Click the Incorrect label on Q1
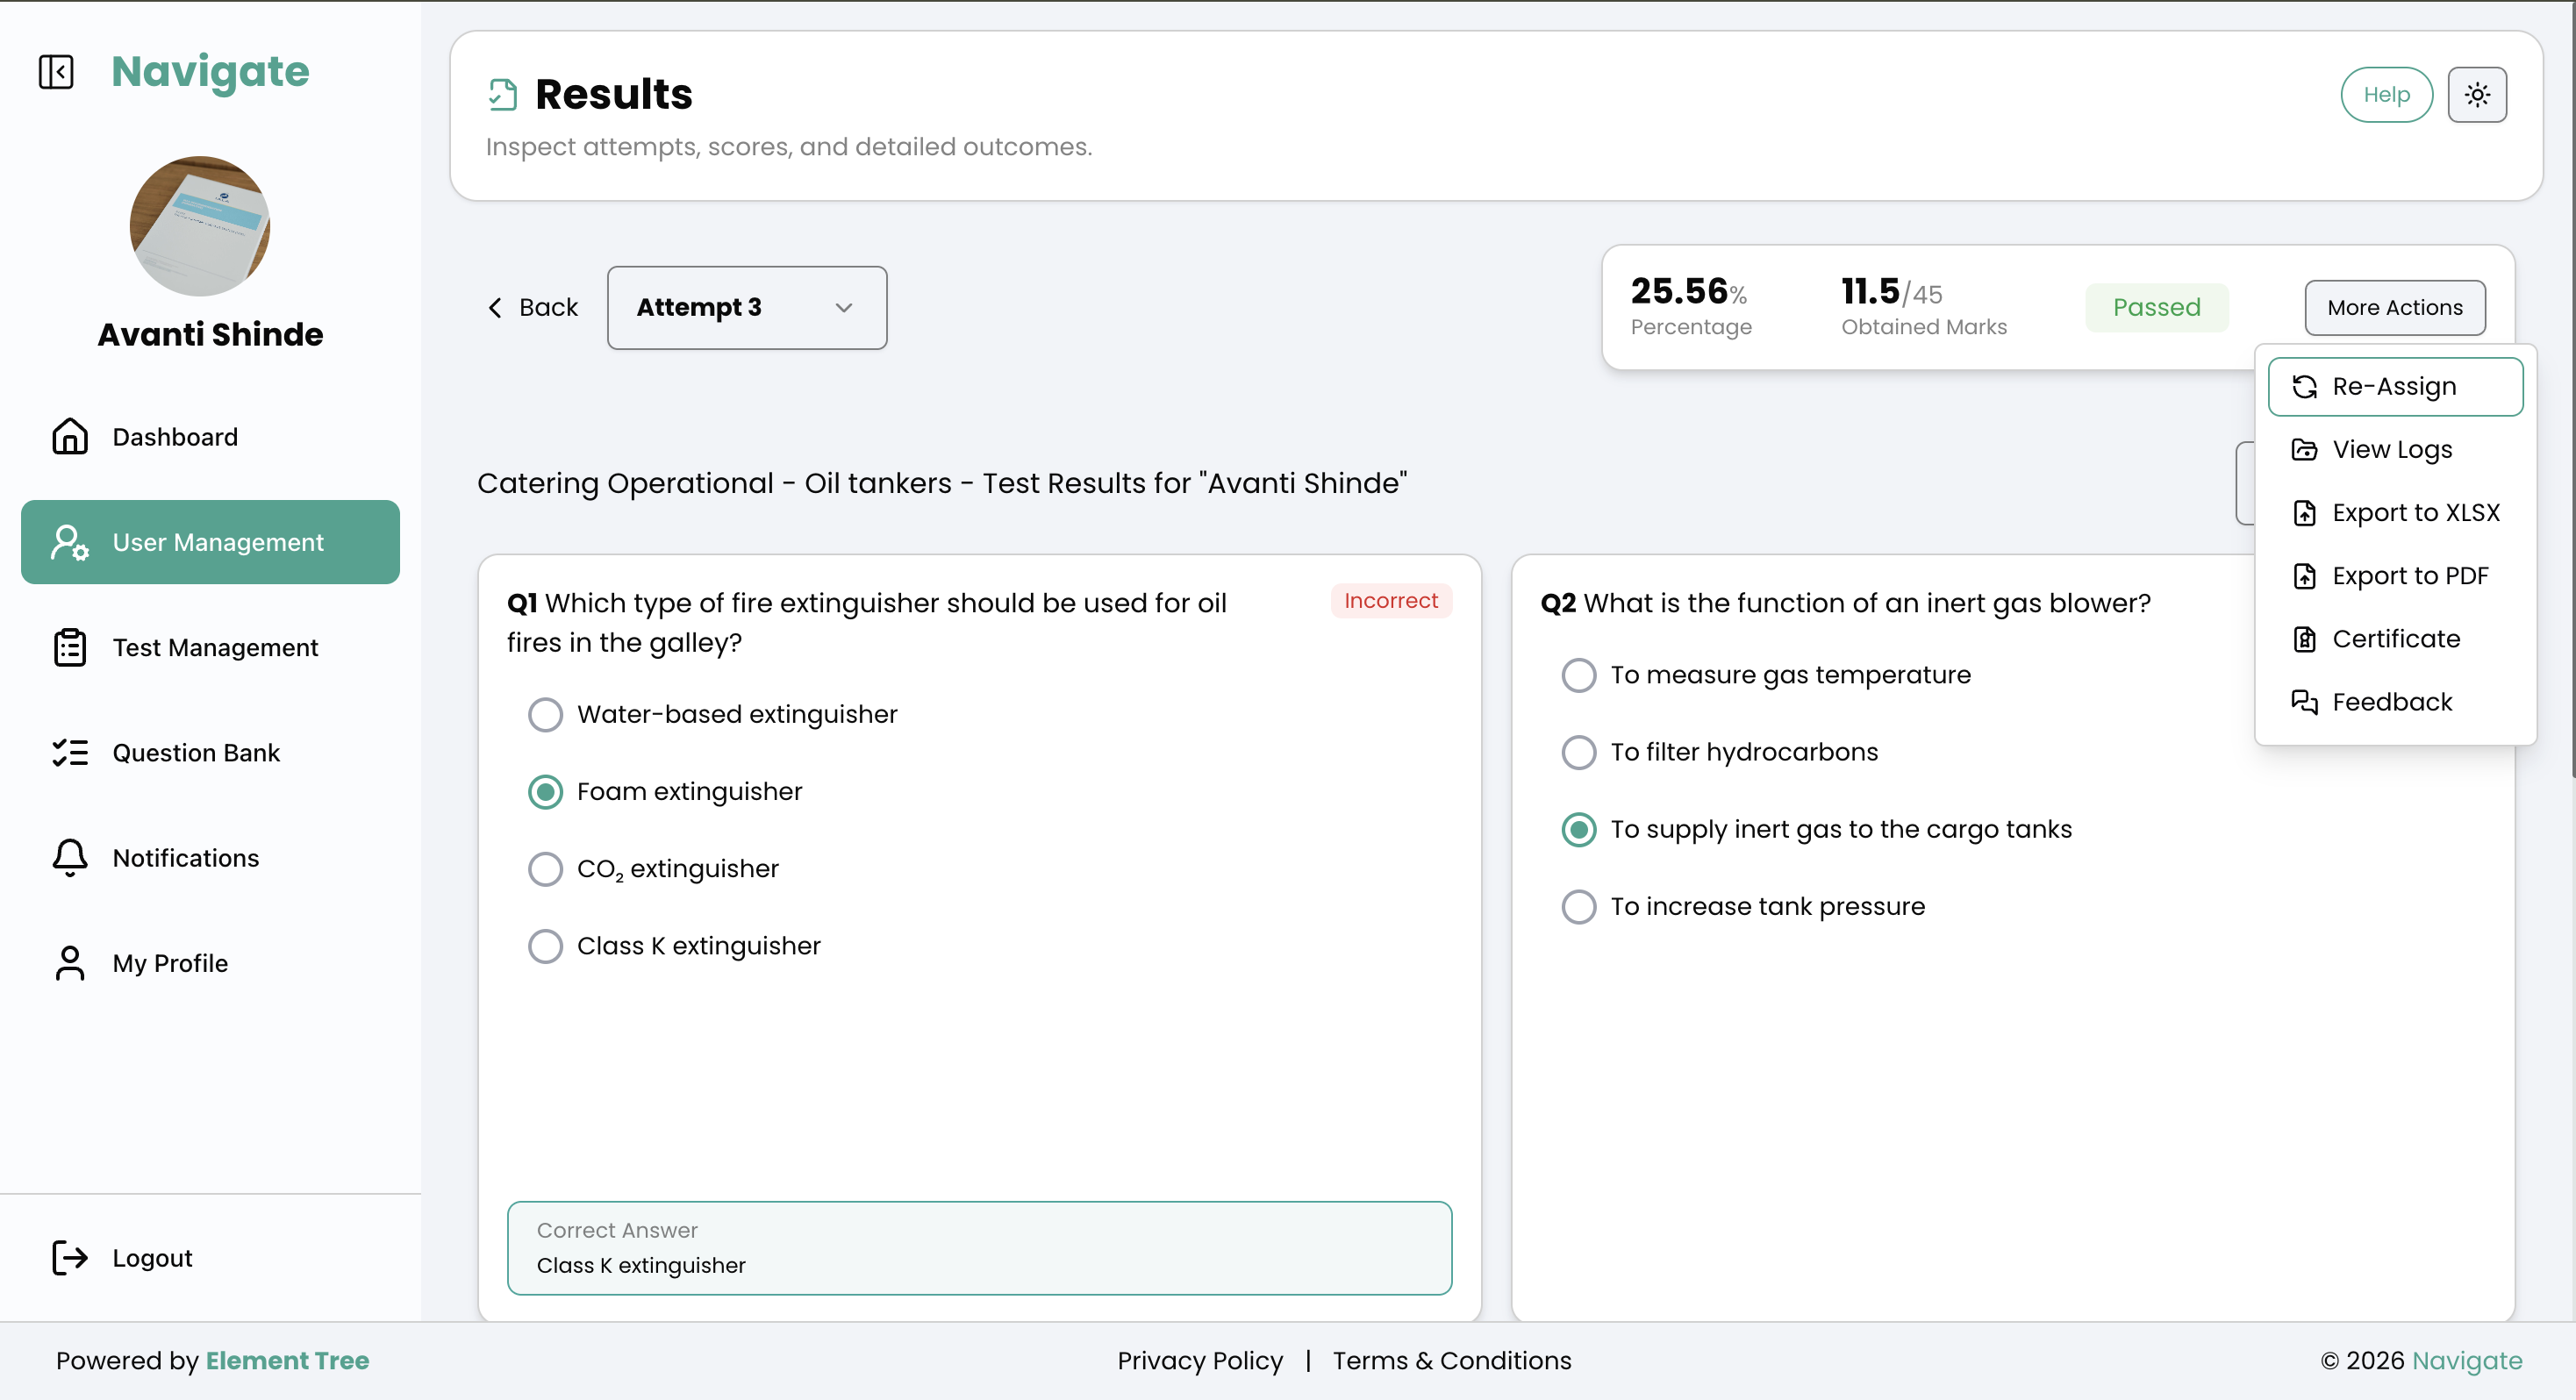2576x1400 pixels. tap(1391, 600)
